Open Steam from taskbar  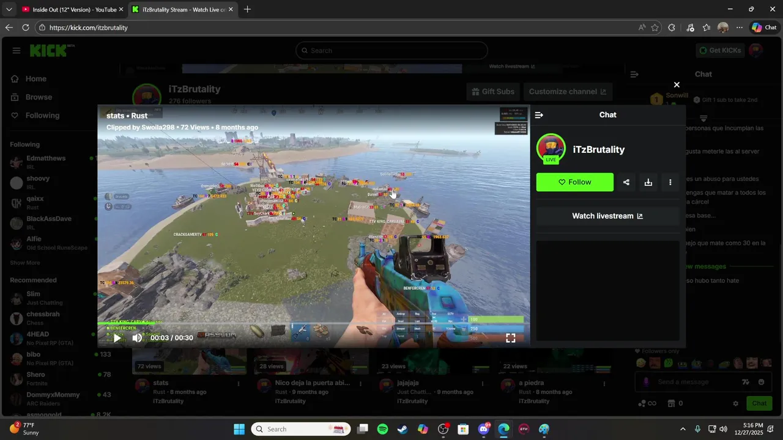tap(403, 429)
